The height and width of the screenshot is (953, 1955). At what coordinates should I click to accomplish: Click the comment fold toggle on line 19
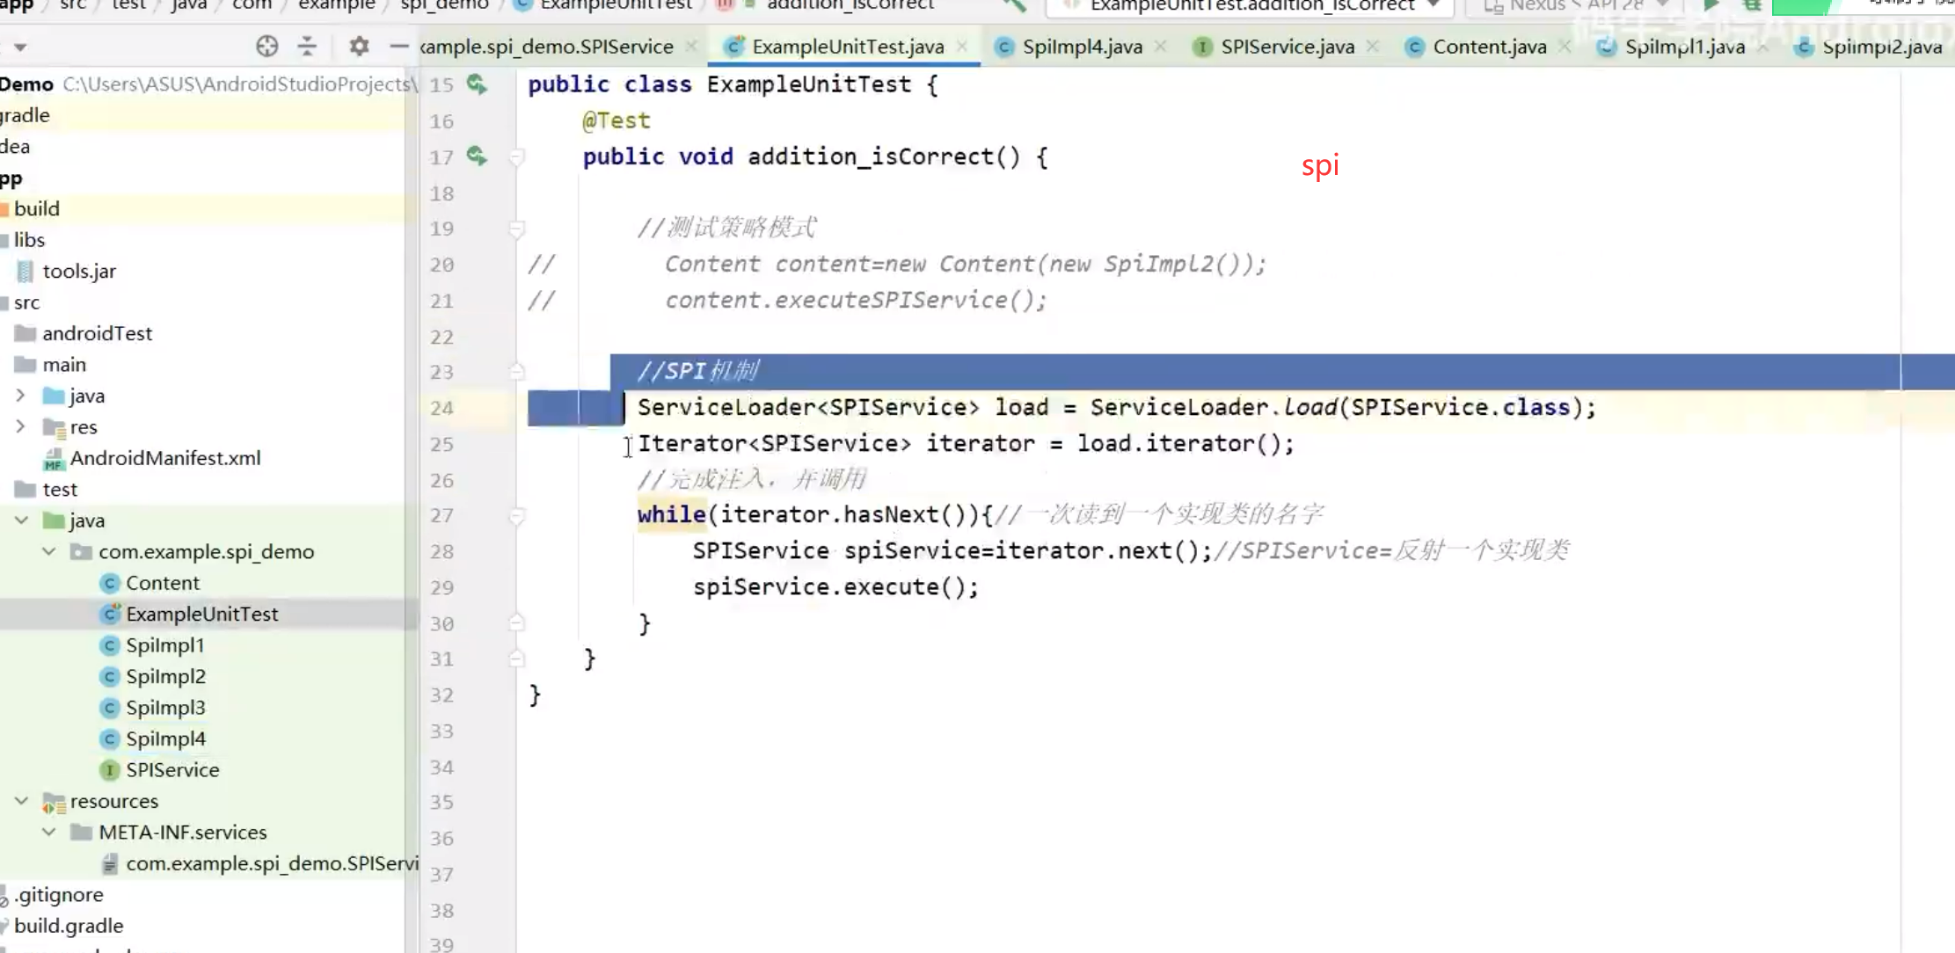click(517, 229)
